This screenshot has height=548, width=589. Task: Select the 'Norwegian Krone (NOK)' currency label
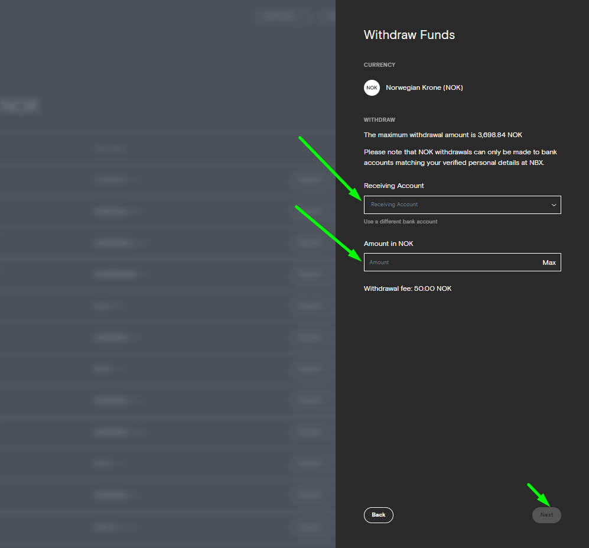click(x=424, y=87)
